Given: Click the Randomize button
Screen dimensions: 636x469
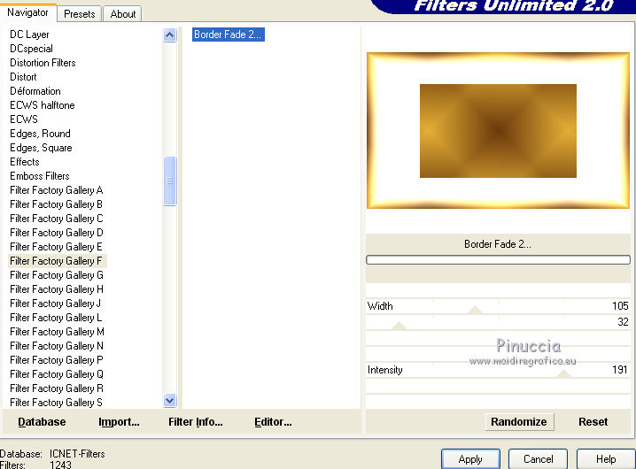Looking at the screenshot, I should (519, 422).
